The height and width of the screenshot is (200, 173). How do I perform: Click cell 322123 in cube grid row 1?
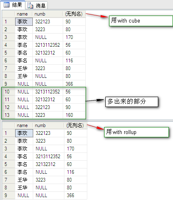pyautogui.click(x=48, y=22)
